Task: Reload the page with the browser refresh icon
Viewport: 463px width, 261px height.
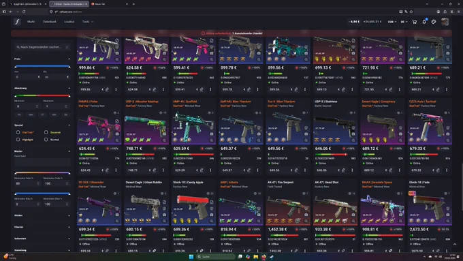Action: click(x=24, y=12)
